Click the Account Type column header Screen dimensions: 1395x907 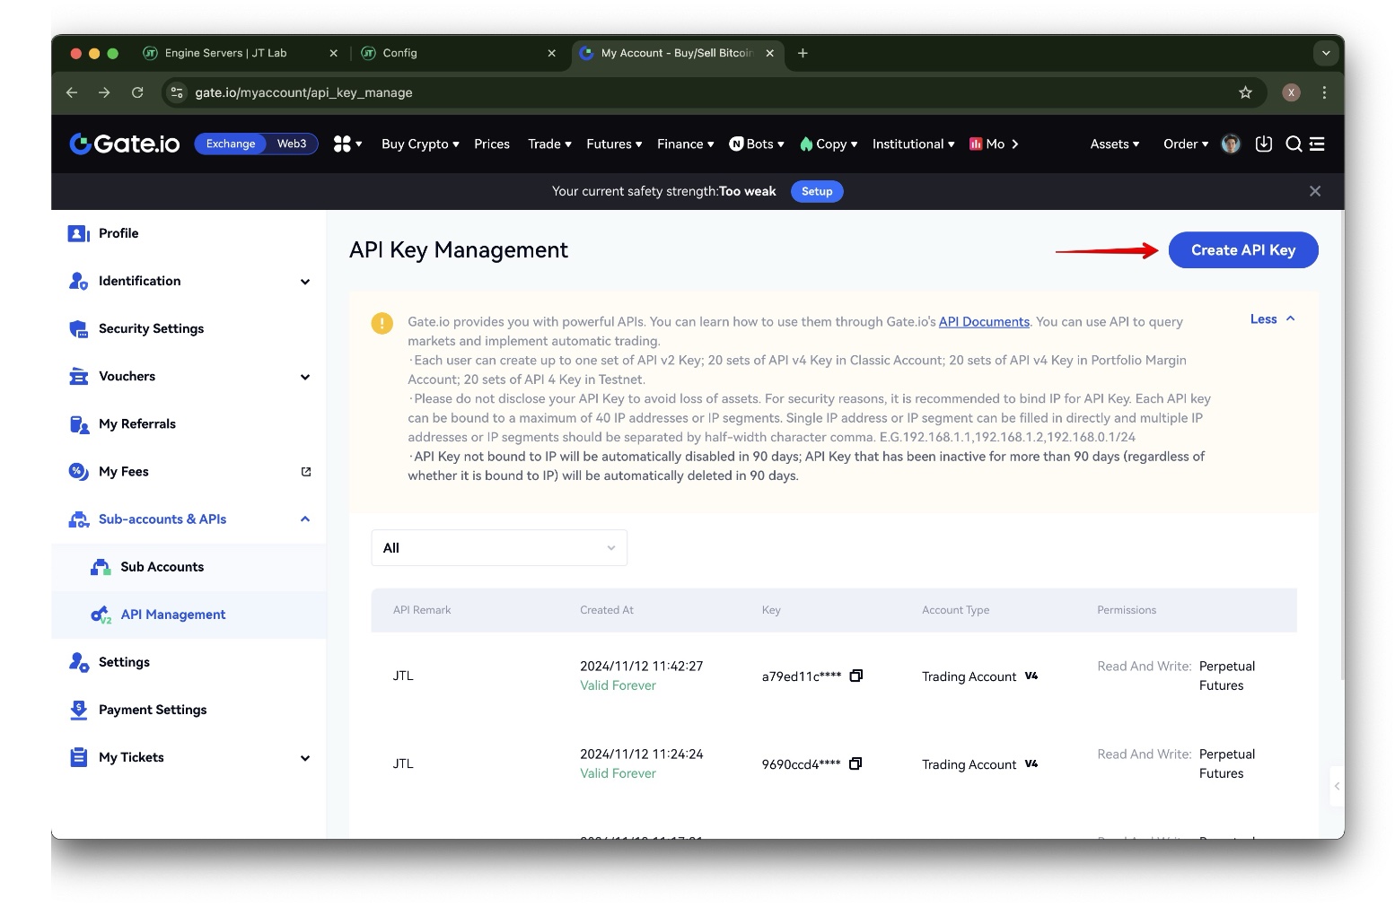pyautogui.click(x=955, y=610)
